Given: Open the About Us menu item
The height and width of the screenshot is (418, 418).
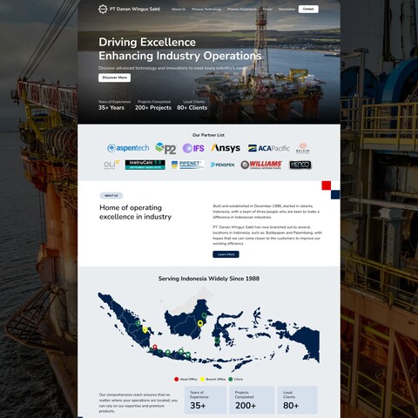Looking at the screenshot, I should [179, 10].
